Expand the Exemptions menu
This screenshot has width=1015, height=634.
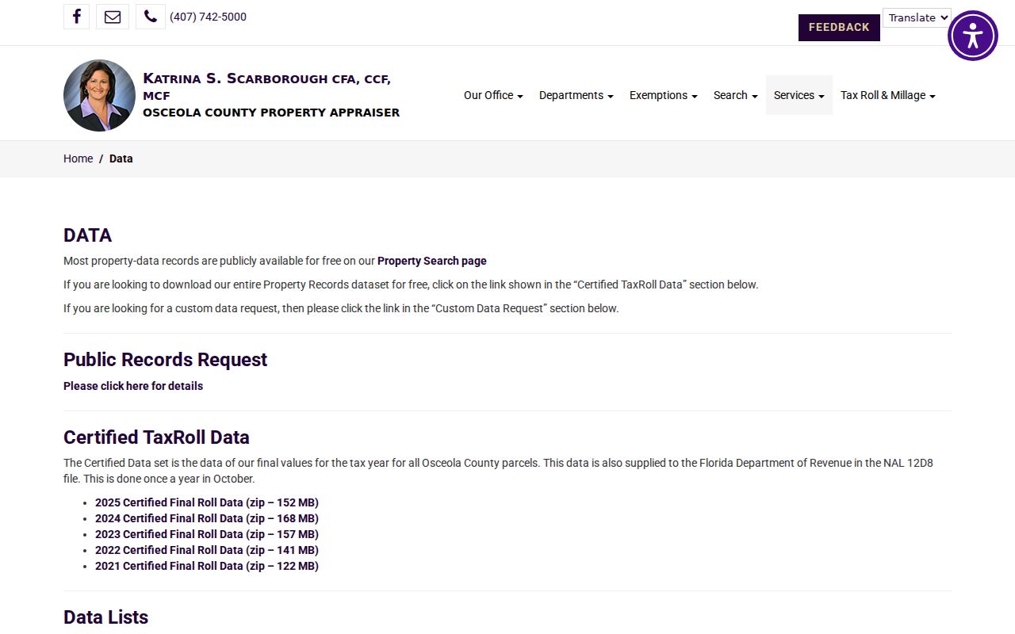click(x=664, y=95)
